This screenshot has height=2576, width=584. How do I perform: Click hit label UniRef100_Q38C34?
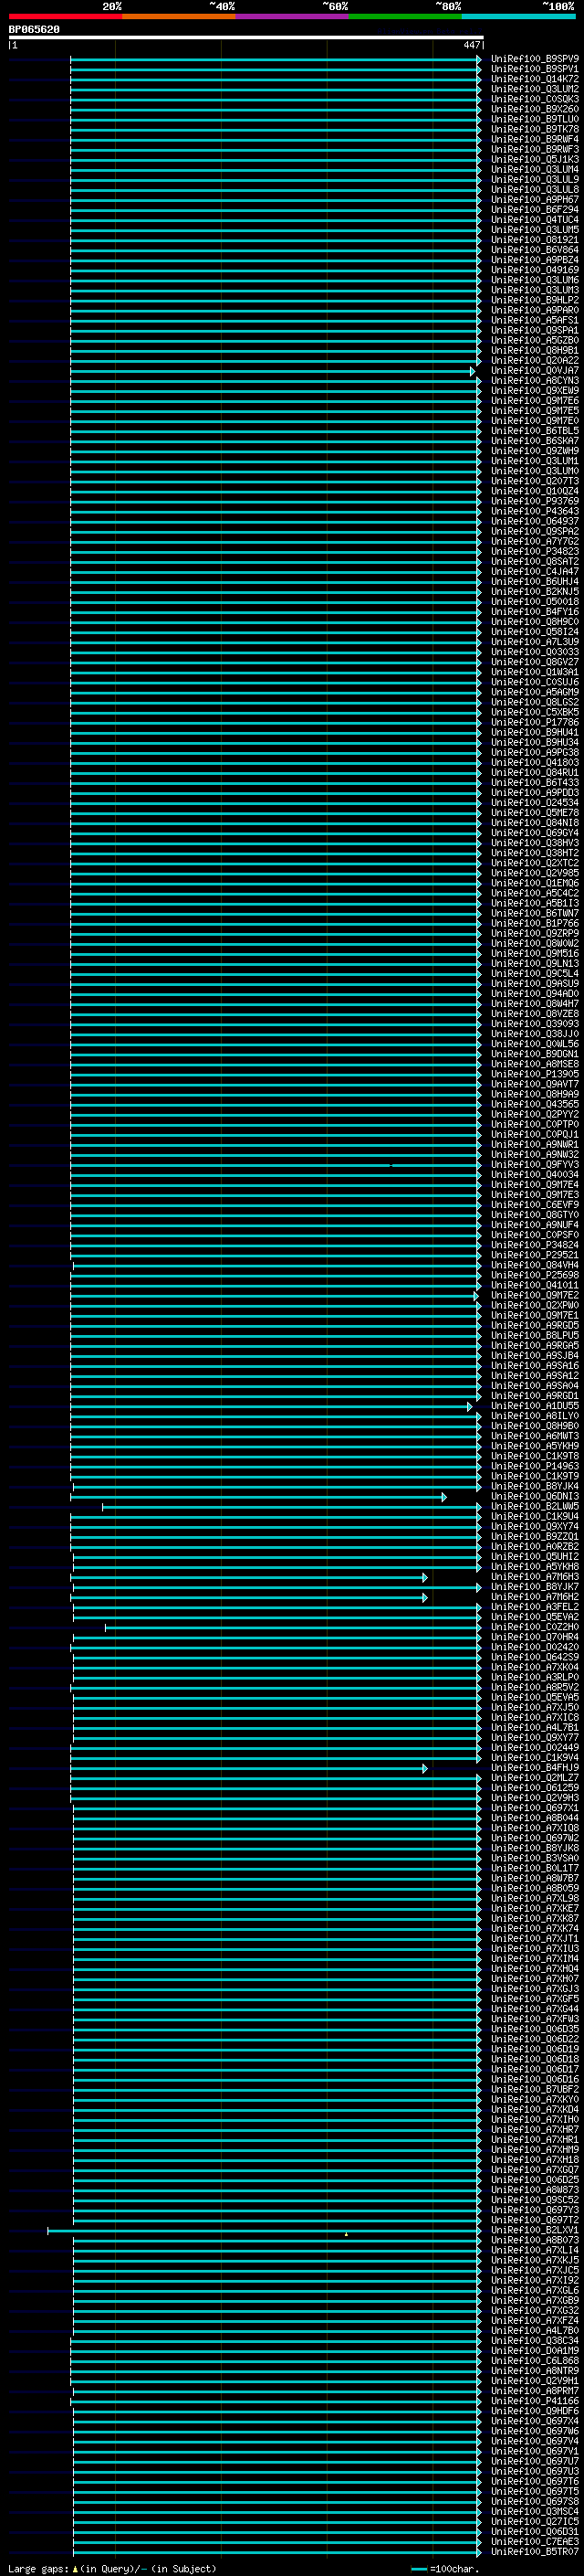pyautogui.click(x=535, y=2340)
